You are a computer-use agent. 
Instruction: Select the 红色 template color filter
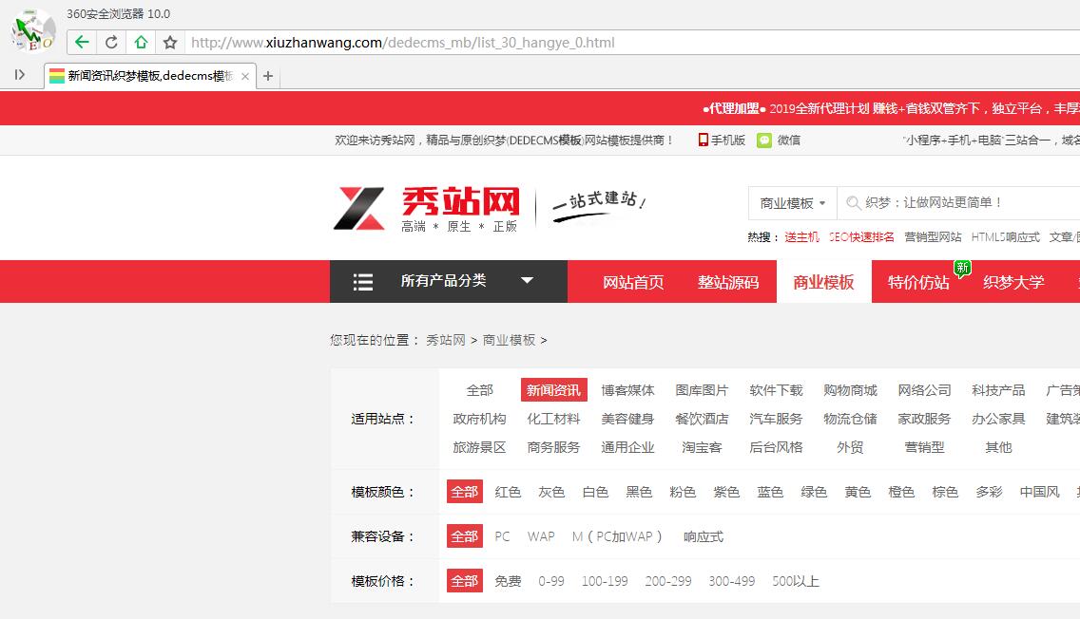508,492
